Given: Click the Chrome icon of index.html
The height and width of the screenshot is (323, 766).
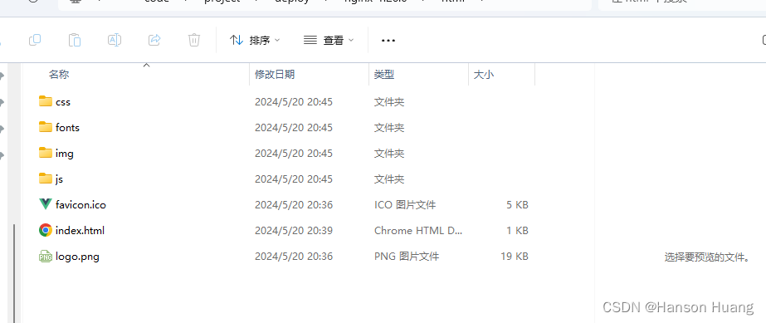Looking at the screenshot, I should [46, 230].
